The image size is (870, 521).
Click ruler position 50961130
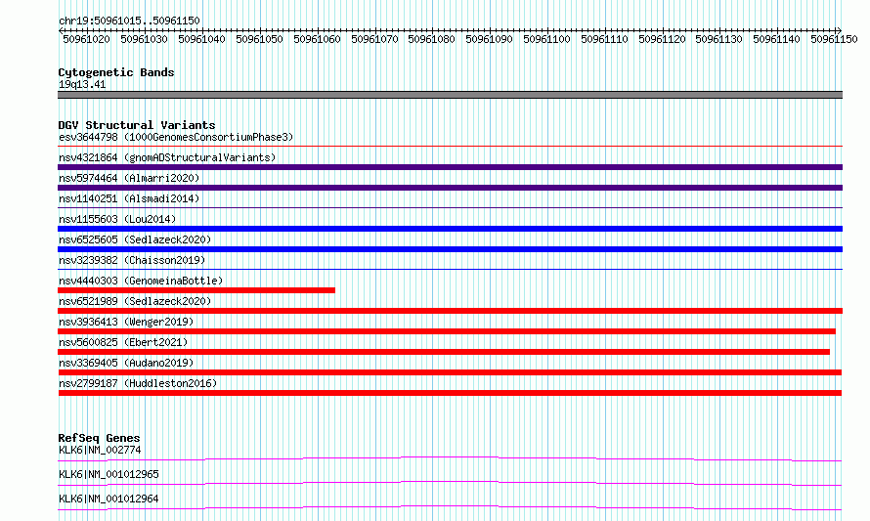click(719, 39)
